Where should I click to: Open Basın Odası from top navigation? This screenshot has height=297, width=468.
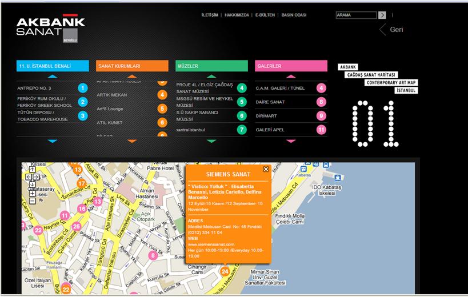coord(294,15)
